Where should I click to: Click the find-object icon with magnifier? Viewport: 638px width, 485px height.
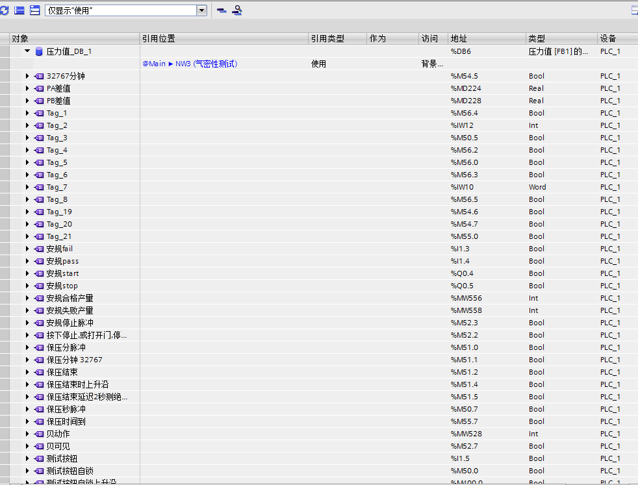click(237, 10)
